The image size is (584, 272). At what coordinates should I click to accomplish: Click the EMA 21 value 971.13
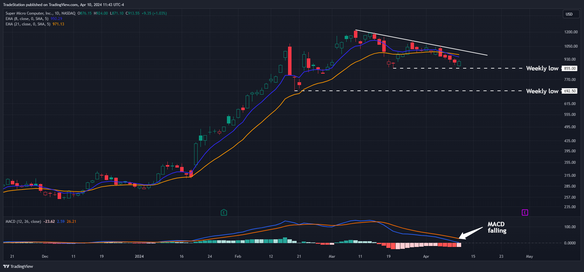(58, 24)
